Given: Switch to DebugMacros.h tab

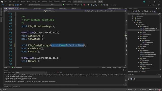Looking at the screenshot, I should 24,9.
